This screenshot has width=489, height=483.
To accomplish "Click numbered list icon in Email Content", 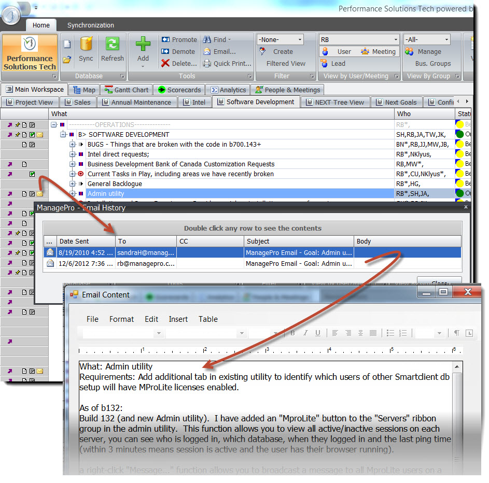I will point(403,333).
